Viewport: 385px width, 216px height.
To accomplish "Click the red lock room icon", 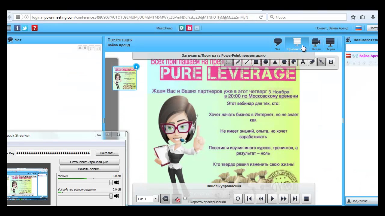I will coord(189,28).
